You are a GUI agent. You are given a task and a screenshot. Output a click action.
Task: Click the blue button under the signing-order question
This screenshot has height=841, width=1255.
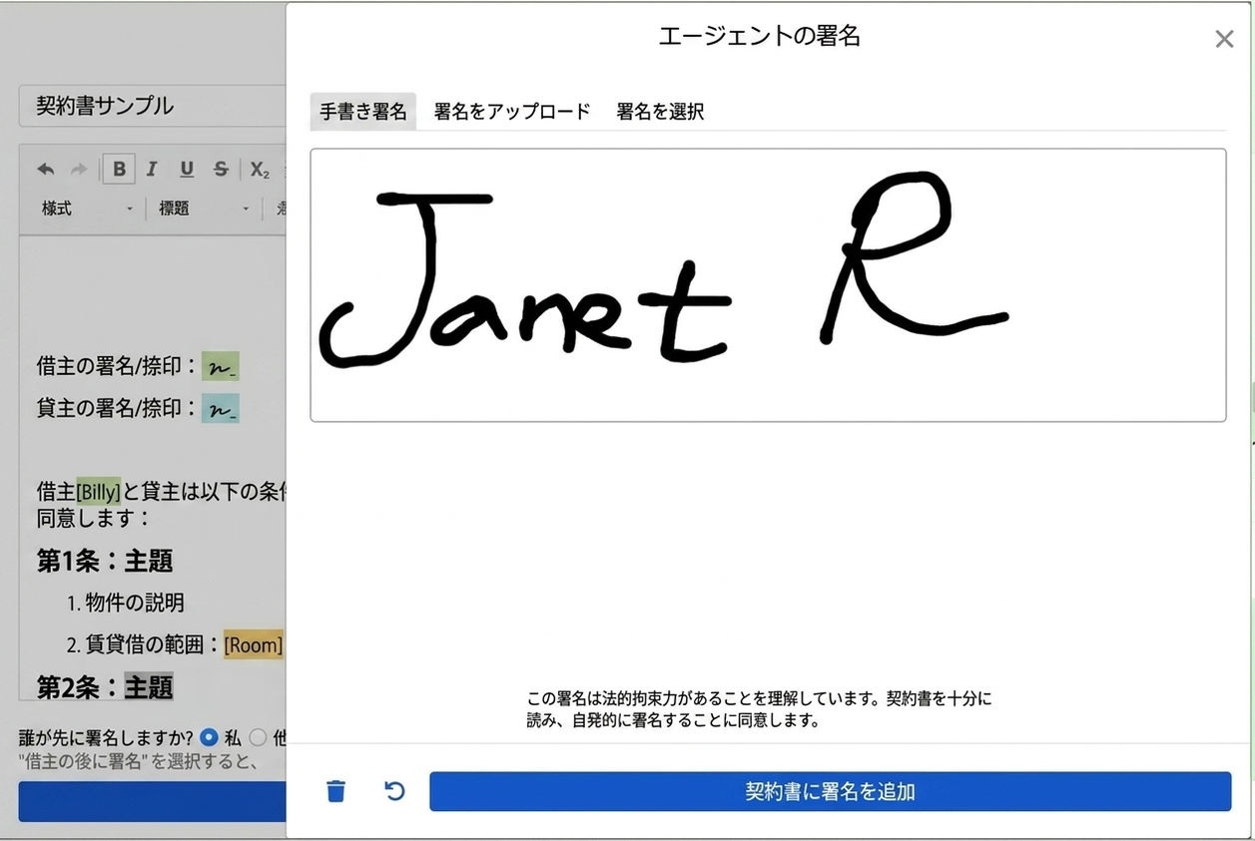coord(152,801)
